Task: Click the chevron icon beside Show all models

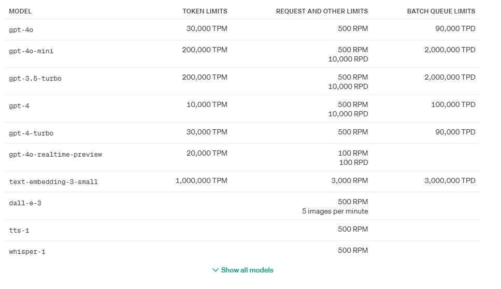Action: tap(216, 270)
